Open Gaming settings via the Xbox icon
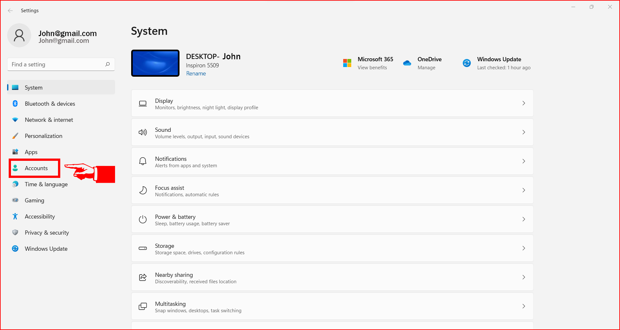Screen dimensions: 620x330 [15, 200]
